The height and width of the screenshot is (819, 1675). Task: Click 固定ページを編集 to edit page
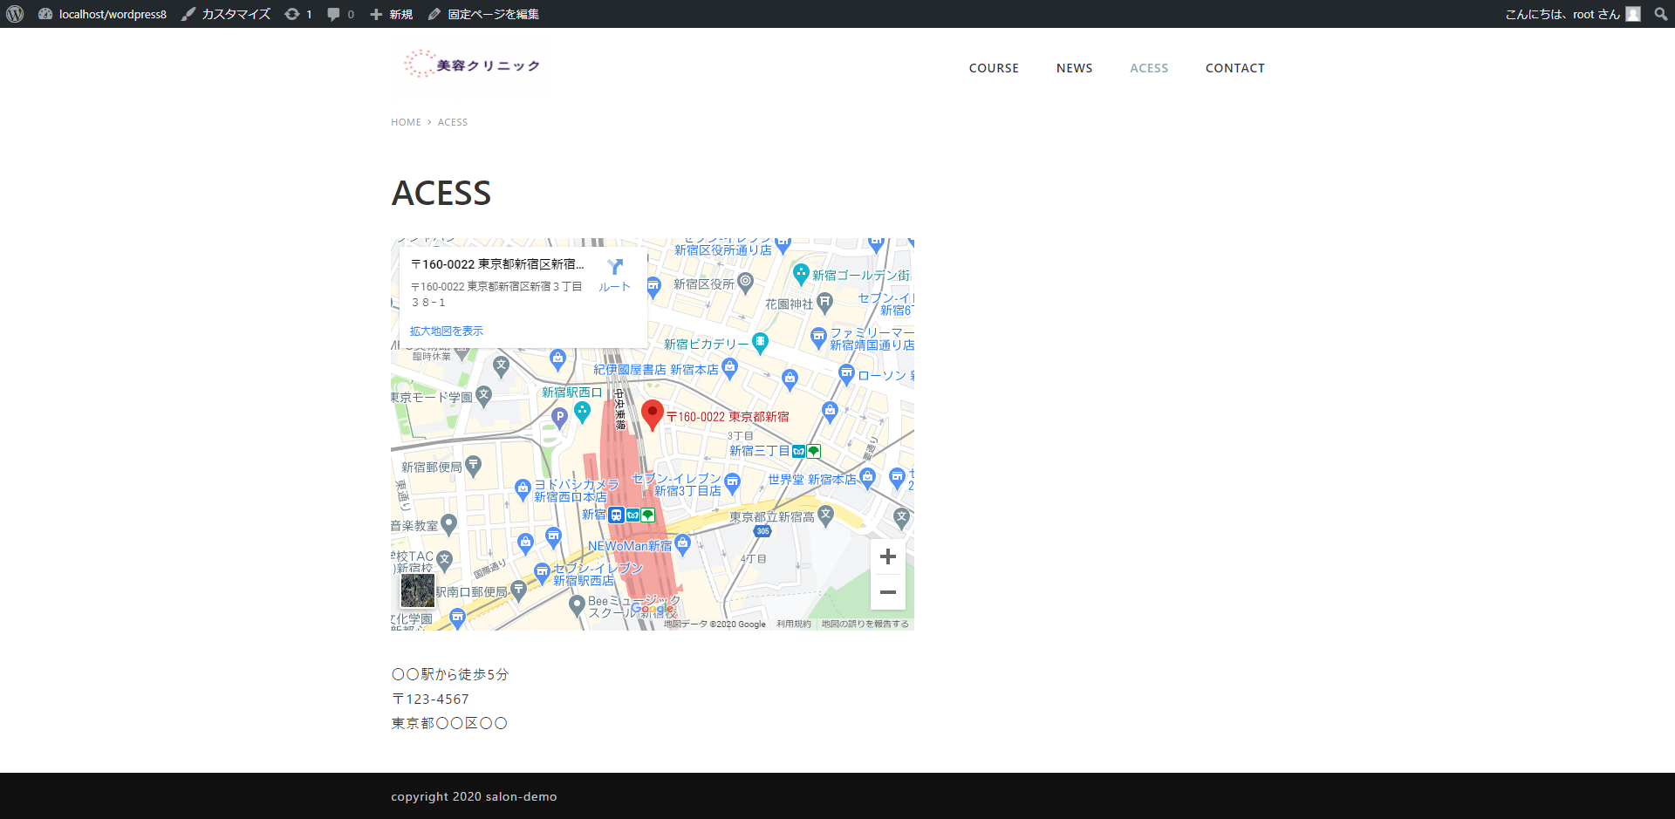[483, 14]
